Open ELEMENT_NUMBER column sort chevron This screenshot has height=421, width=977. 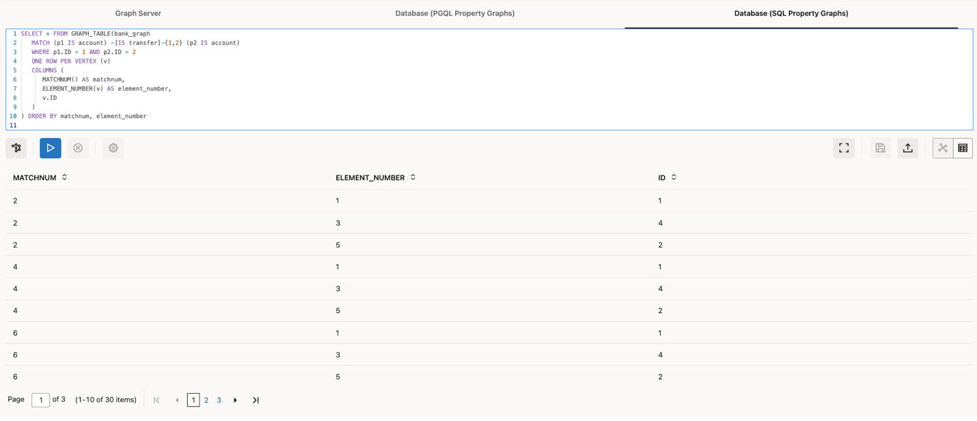[413, 177]
